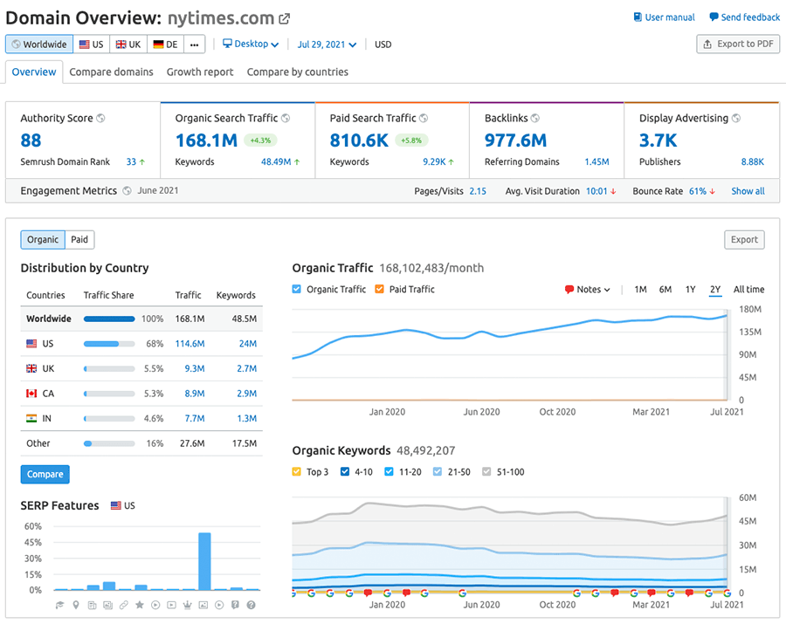This screenshot has height=624, width=786.
Task: Toggle the Top 3 keywords checkbox
Action: tap(297, 472)
